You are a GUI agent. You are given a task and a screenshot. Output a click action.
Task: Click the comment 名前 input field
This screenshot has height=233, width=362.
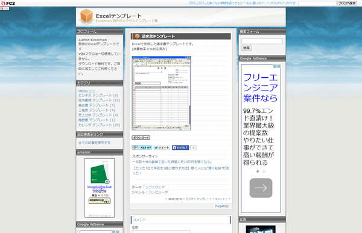(x=161, y=231)
